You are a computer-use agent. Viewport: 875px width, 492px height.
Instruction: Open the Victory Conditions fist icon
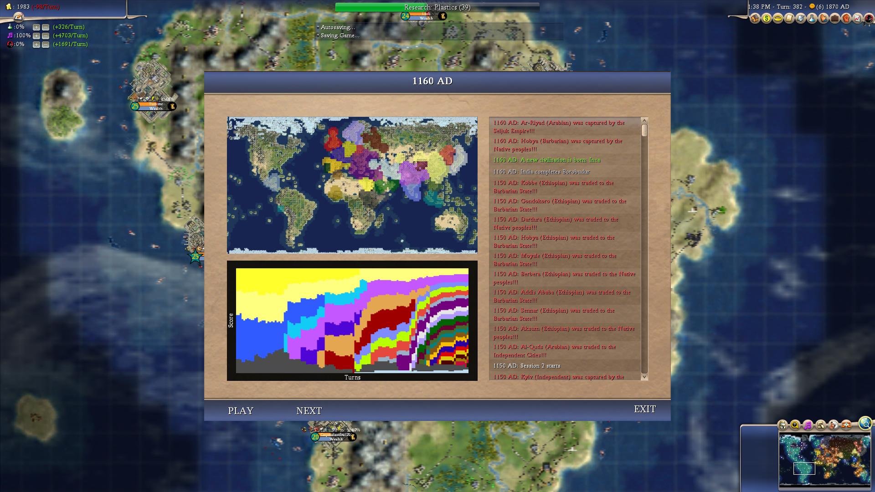click(846, 18)
